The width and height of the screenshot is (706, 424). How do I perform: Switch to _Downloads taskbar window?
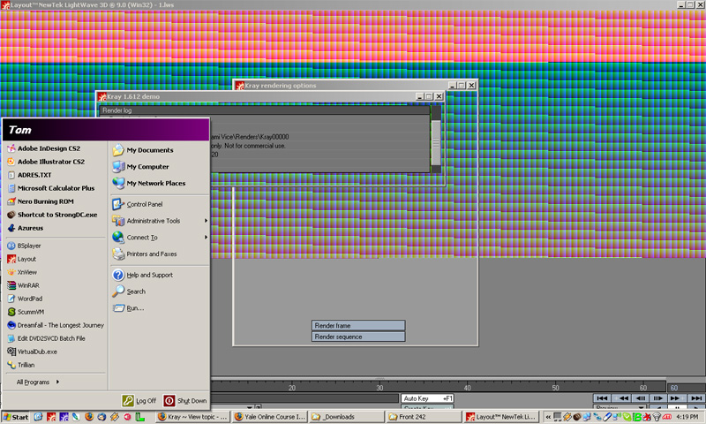pos(347,417)
